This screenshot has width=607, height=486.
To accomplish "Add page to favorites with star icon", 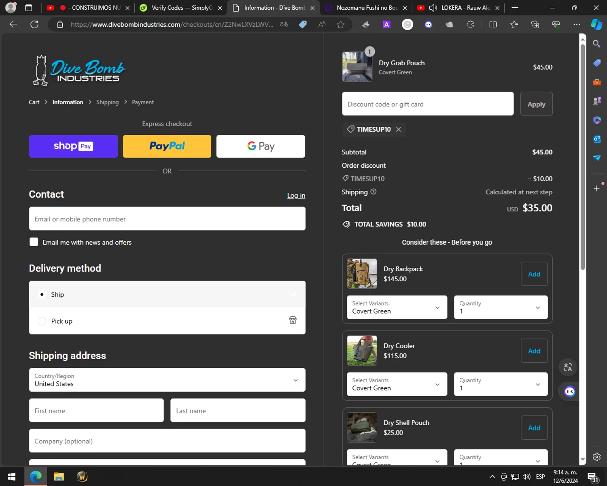I will (x=341, y=24).
